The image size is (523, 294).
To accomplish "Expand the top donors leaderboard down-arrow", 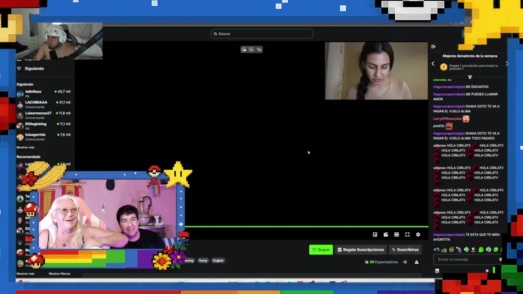I will 470,77.
